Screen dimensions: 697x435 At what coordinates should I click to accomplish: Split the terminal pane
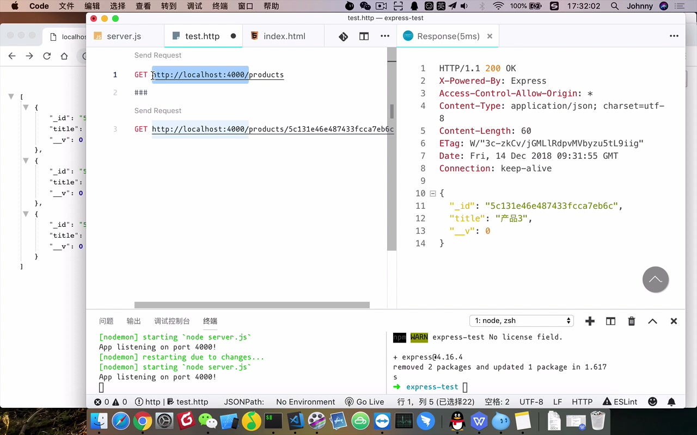tap(610, 321)
